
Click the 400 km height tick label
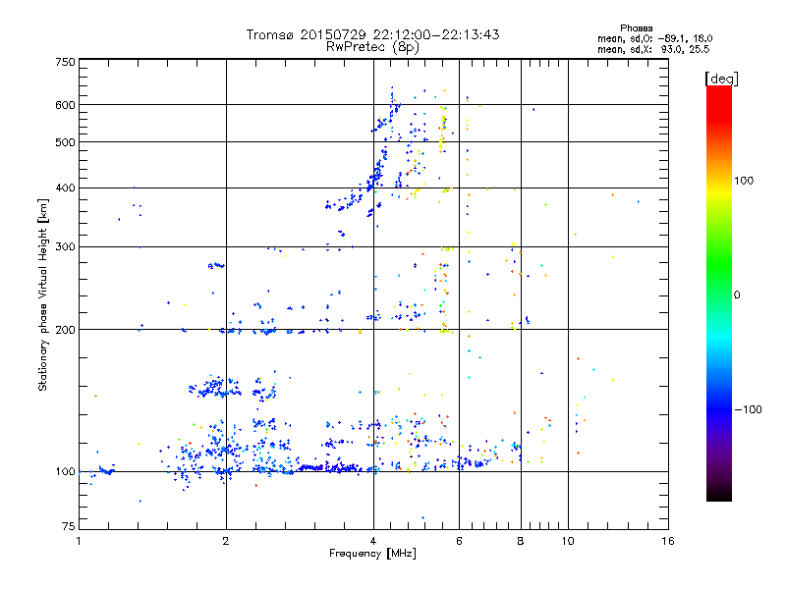(x=65, y=188)
